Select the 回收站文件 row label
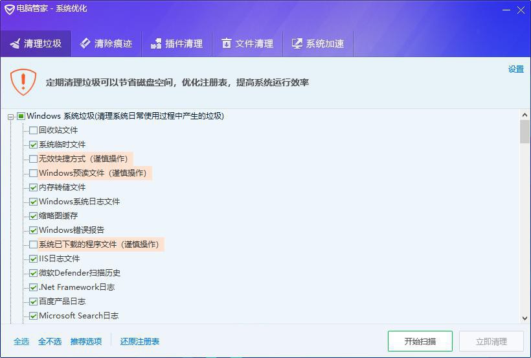This screenshot has width=531, height=358. (58, 130)
